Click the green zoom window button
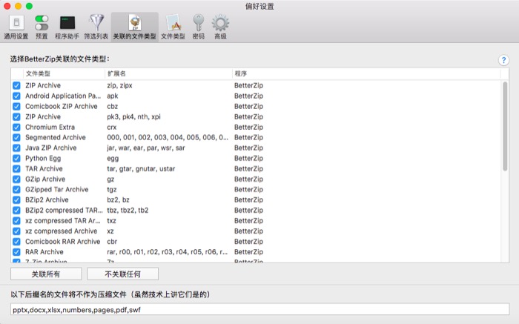Screen dimensions: 519x324 pos(29,6)
